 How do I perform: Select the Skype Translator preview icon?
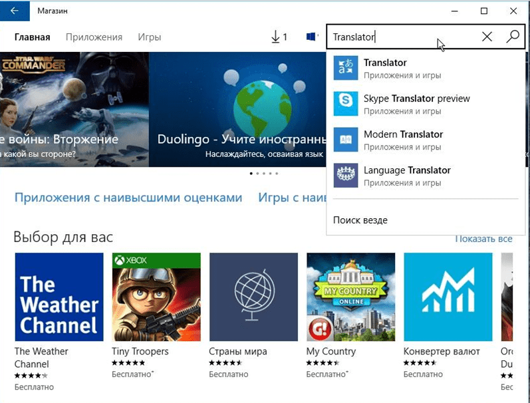[x=346, y=104]
